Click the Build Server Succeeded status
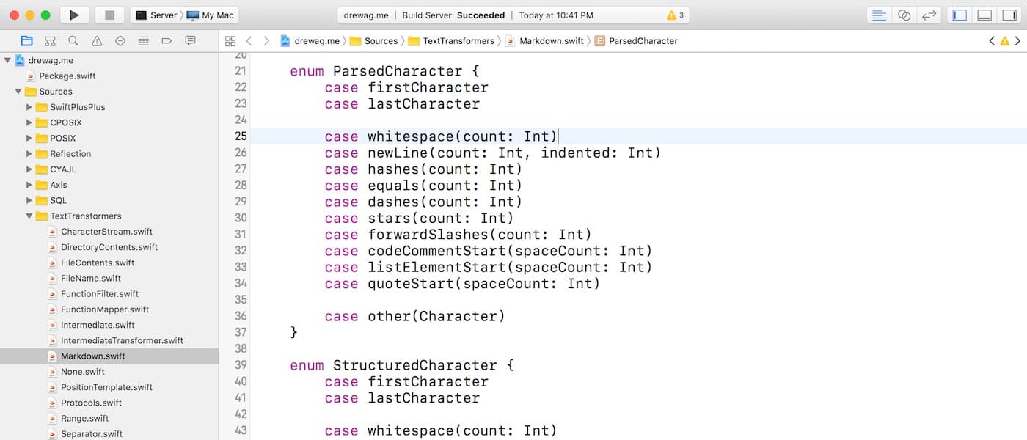This screenshot has height=440, width=1027. pos(453,15)
